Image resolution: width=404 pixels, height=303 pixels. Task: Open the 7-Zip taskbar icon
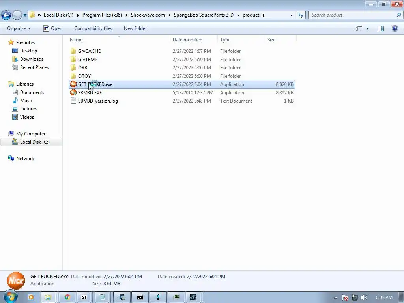point(84,297)
